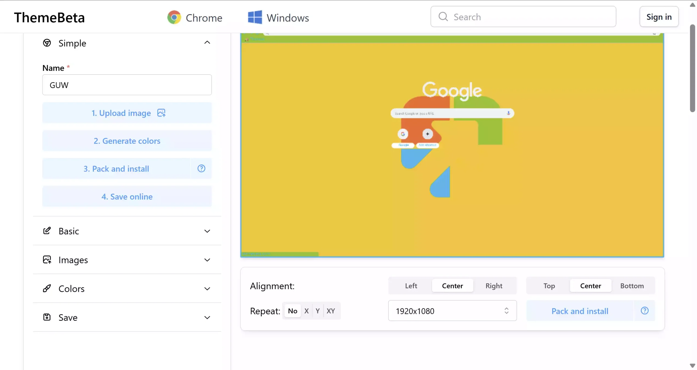The height and width of the screenshot is (370, 697).
Task: Click the Sign in button
Action: (659, 17)
